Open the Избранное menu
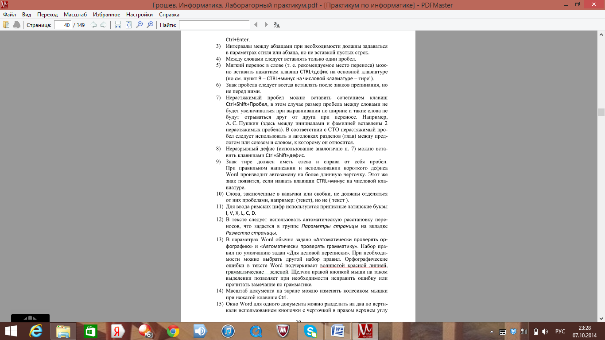 coord(105,15)
